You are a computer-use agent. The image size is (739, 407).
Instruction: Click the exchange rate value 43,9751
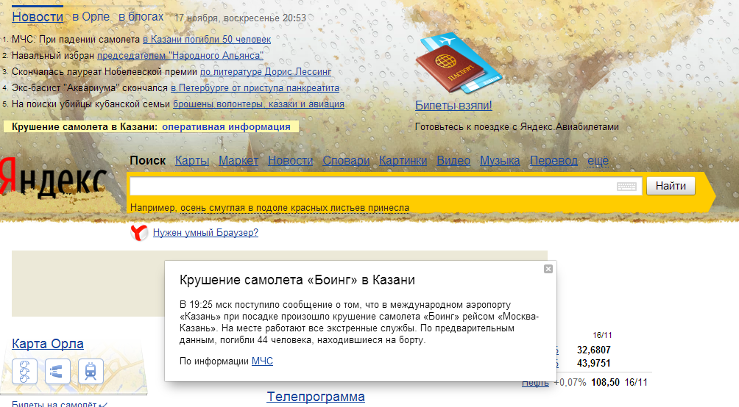pos(594,363)
